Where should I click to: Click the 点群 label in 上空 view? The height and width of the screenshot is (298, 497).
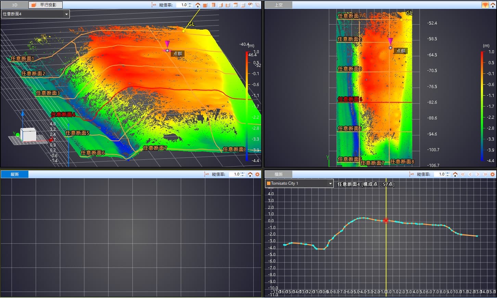pos(400,51)
